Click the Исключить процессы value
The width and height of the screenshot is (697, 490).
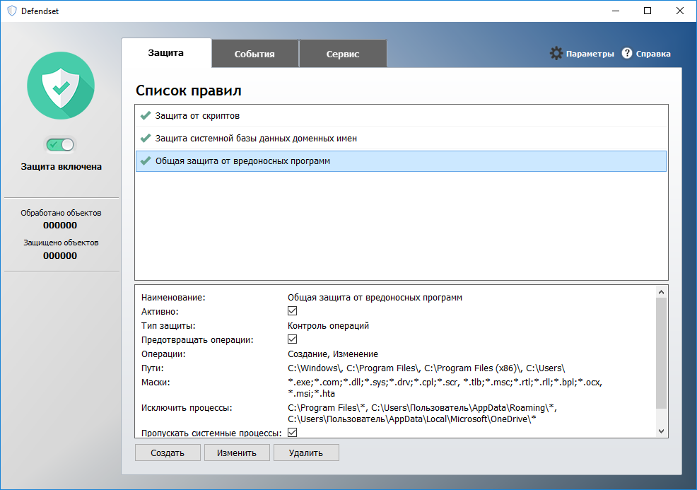click(422, 413)
